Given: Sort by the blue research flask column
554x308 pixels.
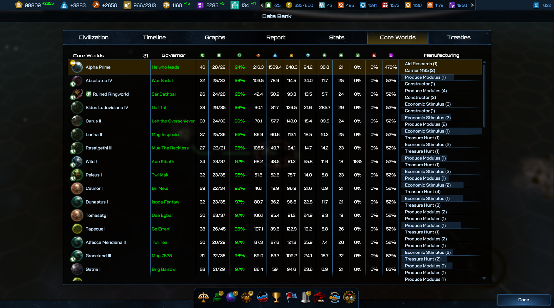Looking at the screenshot, I should click(x=275, y=55).
